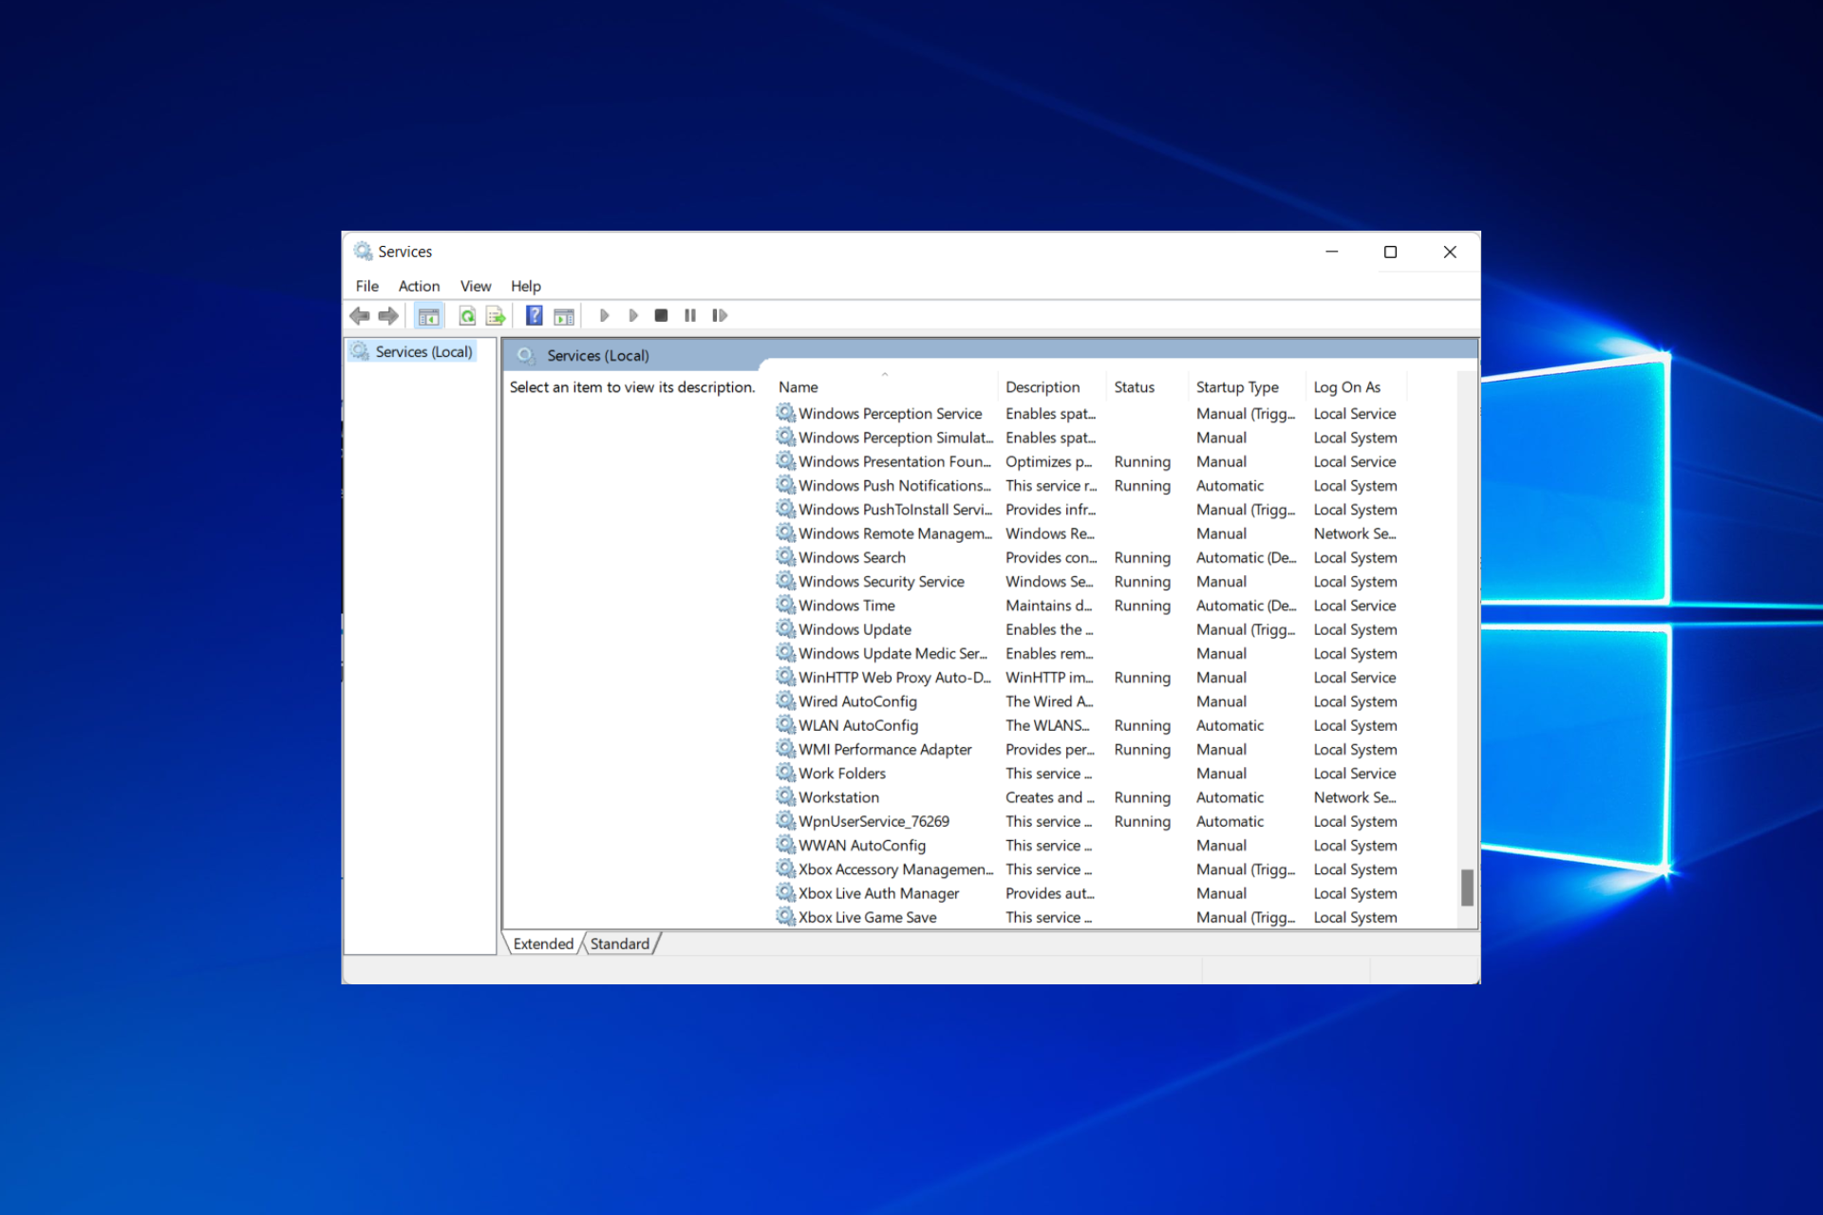This screenshot has height=1215, width=1823.
Task: Sort by the Status column header
Action: pyautogui.click(x=1147, y=387)
